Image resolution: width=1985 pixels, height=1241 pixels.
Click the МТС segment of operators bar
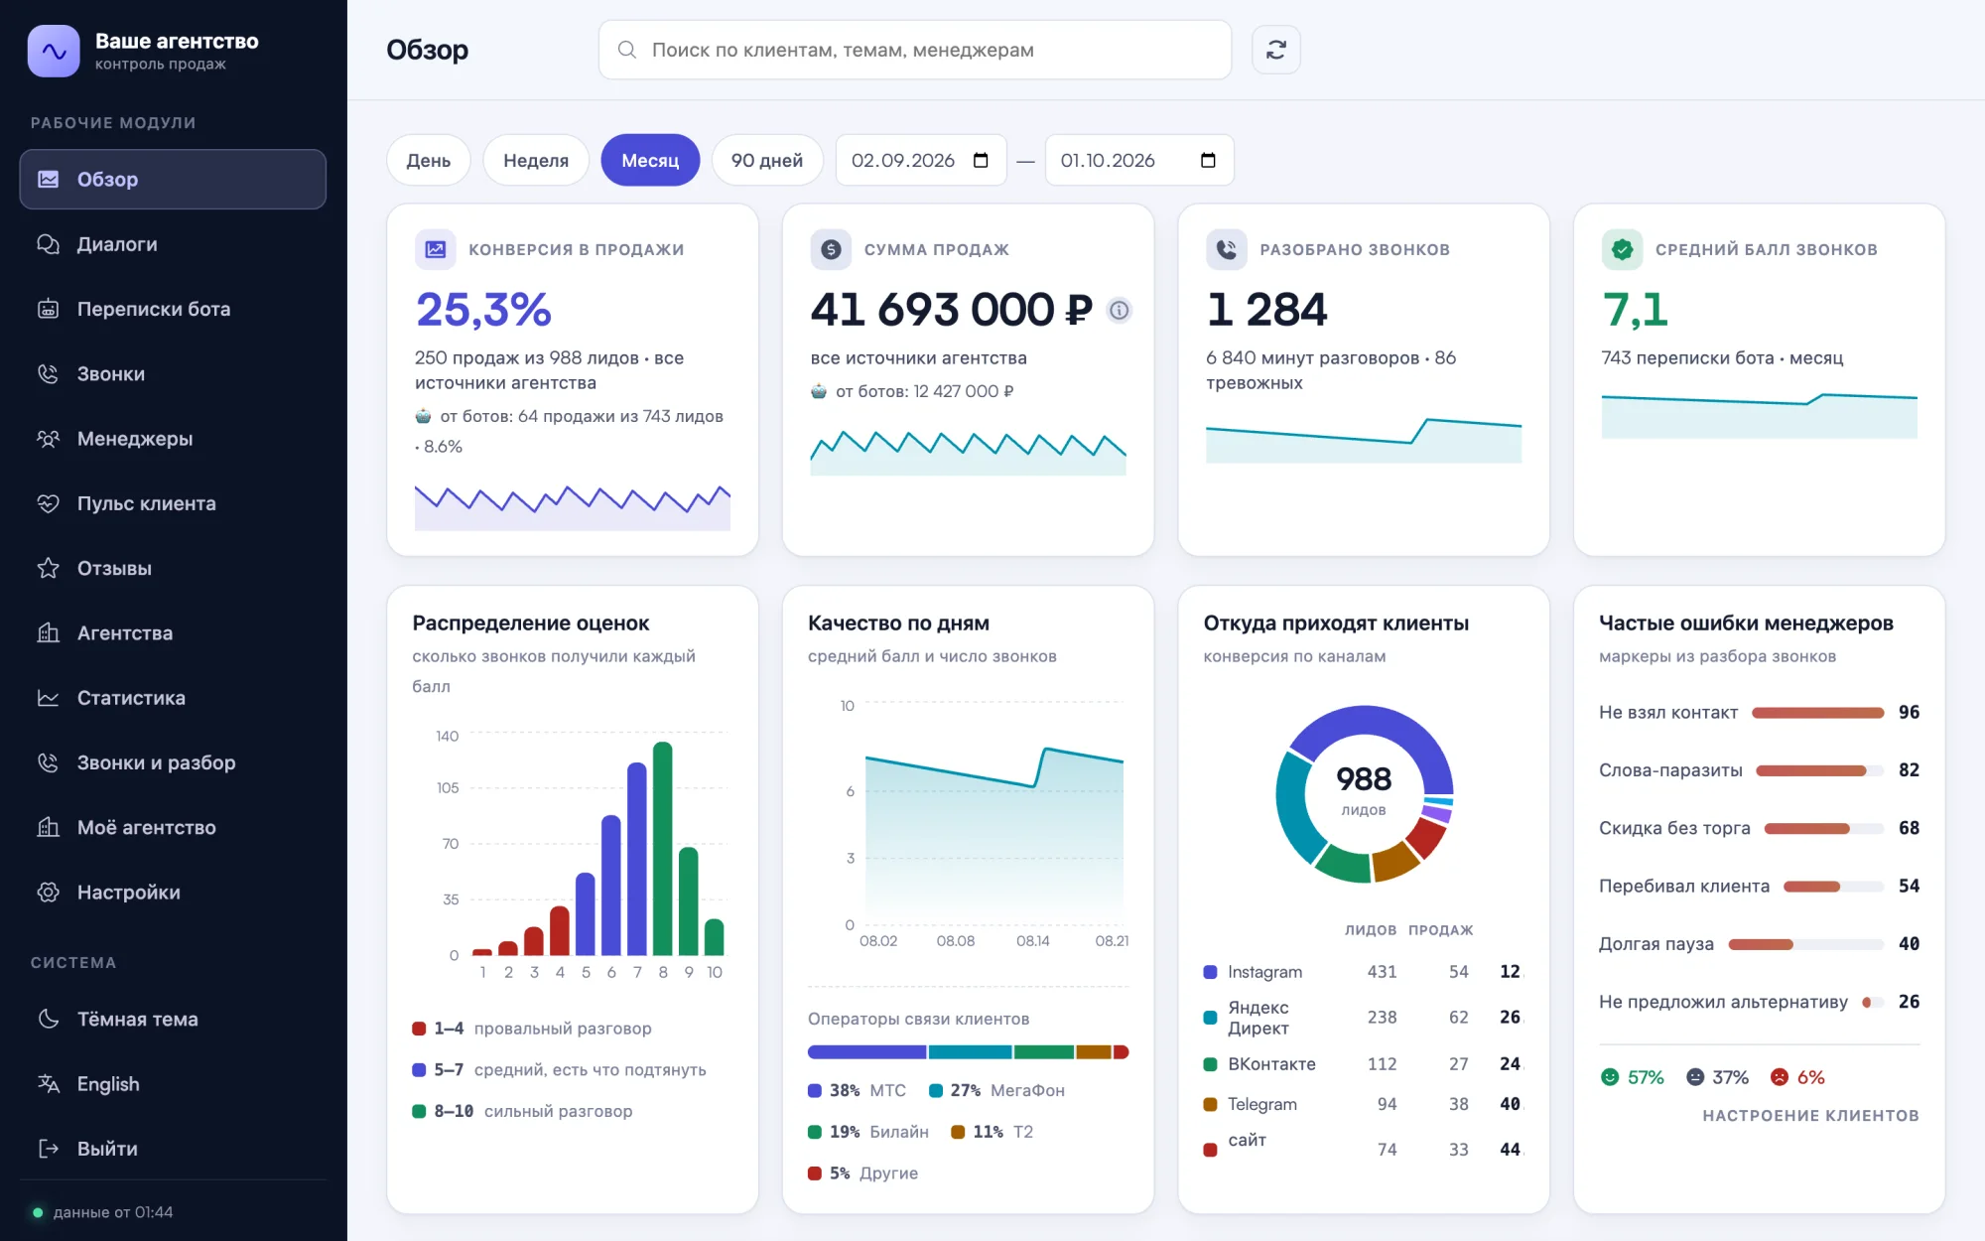point(866,1052)
